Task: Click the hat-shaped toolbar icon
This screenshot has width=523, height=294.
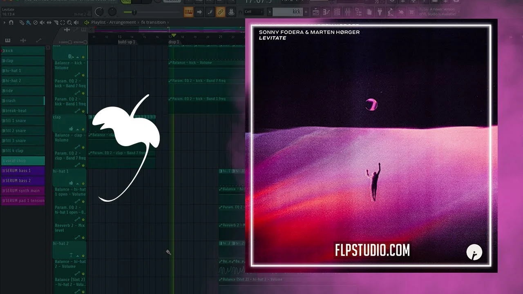Action: tap(232, 12)
